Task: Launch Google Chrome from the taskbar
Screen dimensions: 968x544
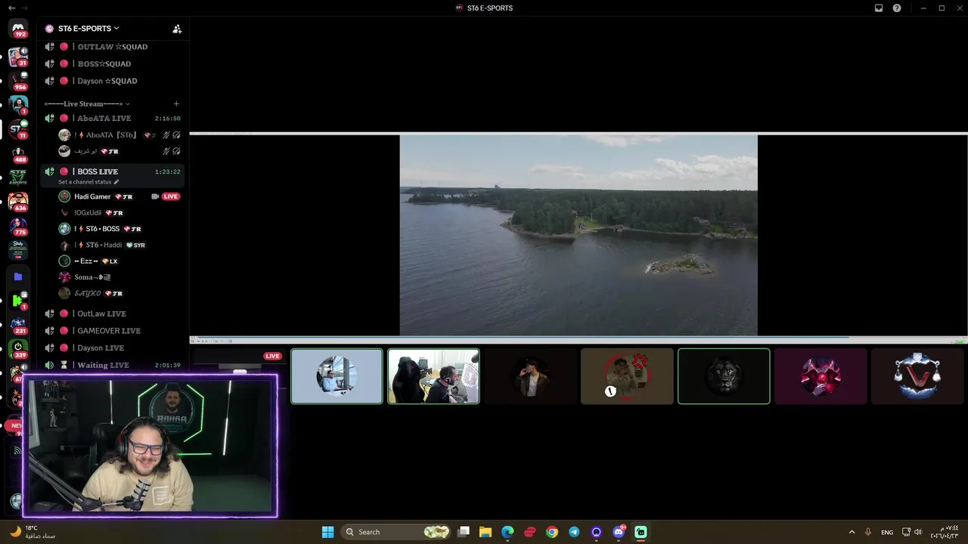Action: pyautogui.click(x=552, y=532)
